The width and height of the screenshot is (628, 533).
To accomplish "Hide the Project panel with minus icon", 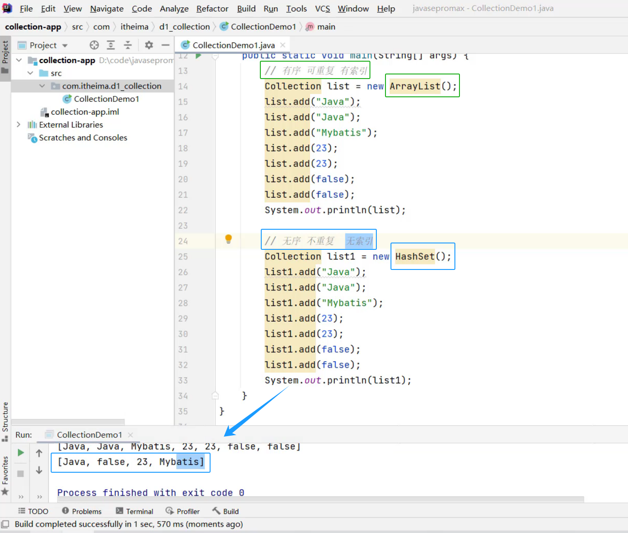I will click(x=165, y=45).
